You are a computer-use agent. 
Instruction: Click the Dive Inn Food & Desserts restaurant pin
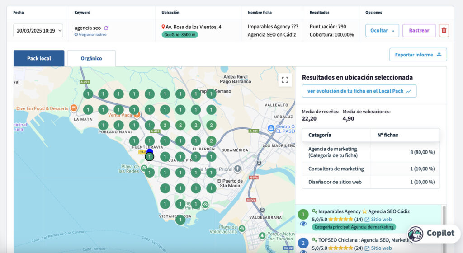(74, 108)
